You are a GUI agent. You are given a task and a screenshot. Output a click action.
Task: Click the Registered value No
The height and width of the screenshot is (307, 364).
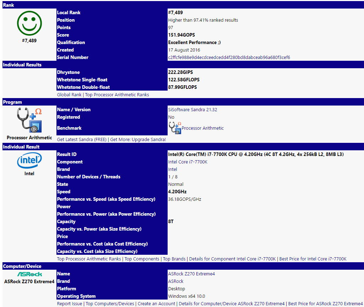click(x=171, y=117)
